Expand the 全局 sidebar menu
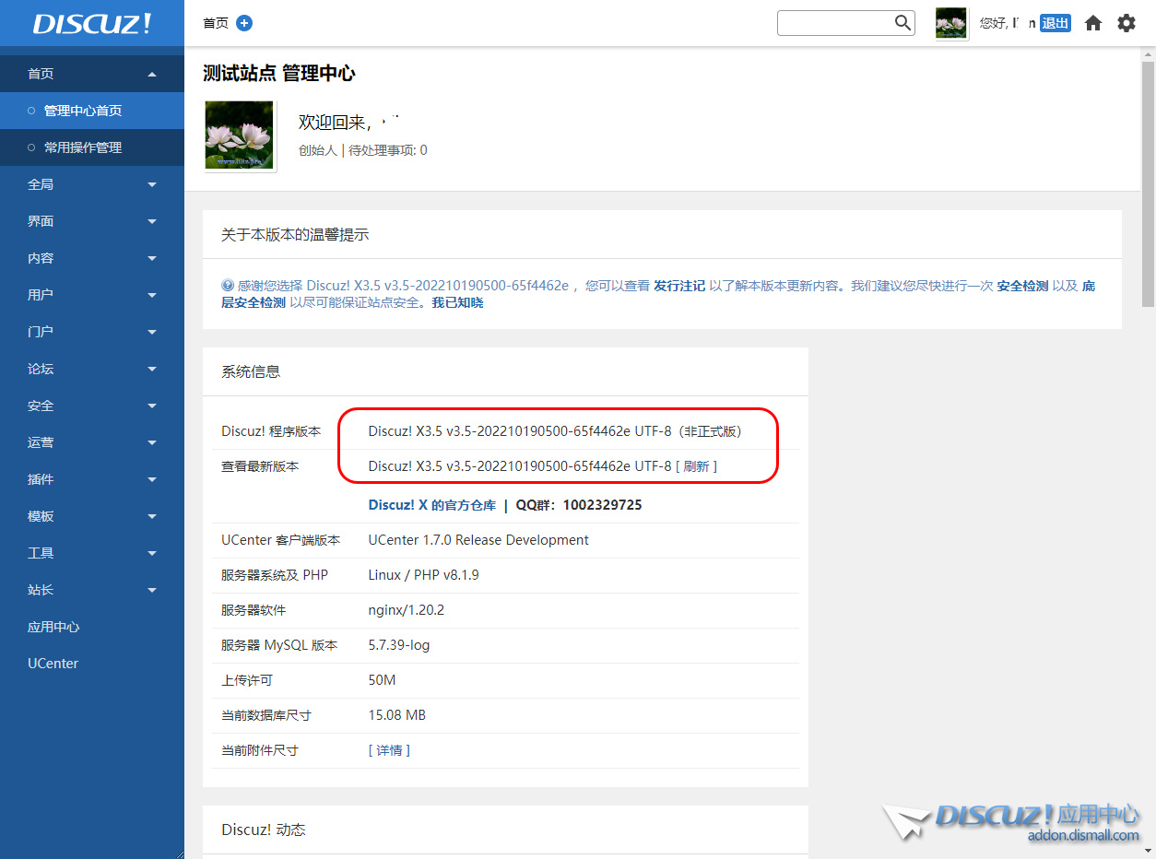This screenshot has height=859, width=1156. (x=92, y=184)
